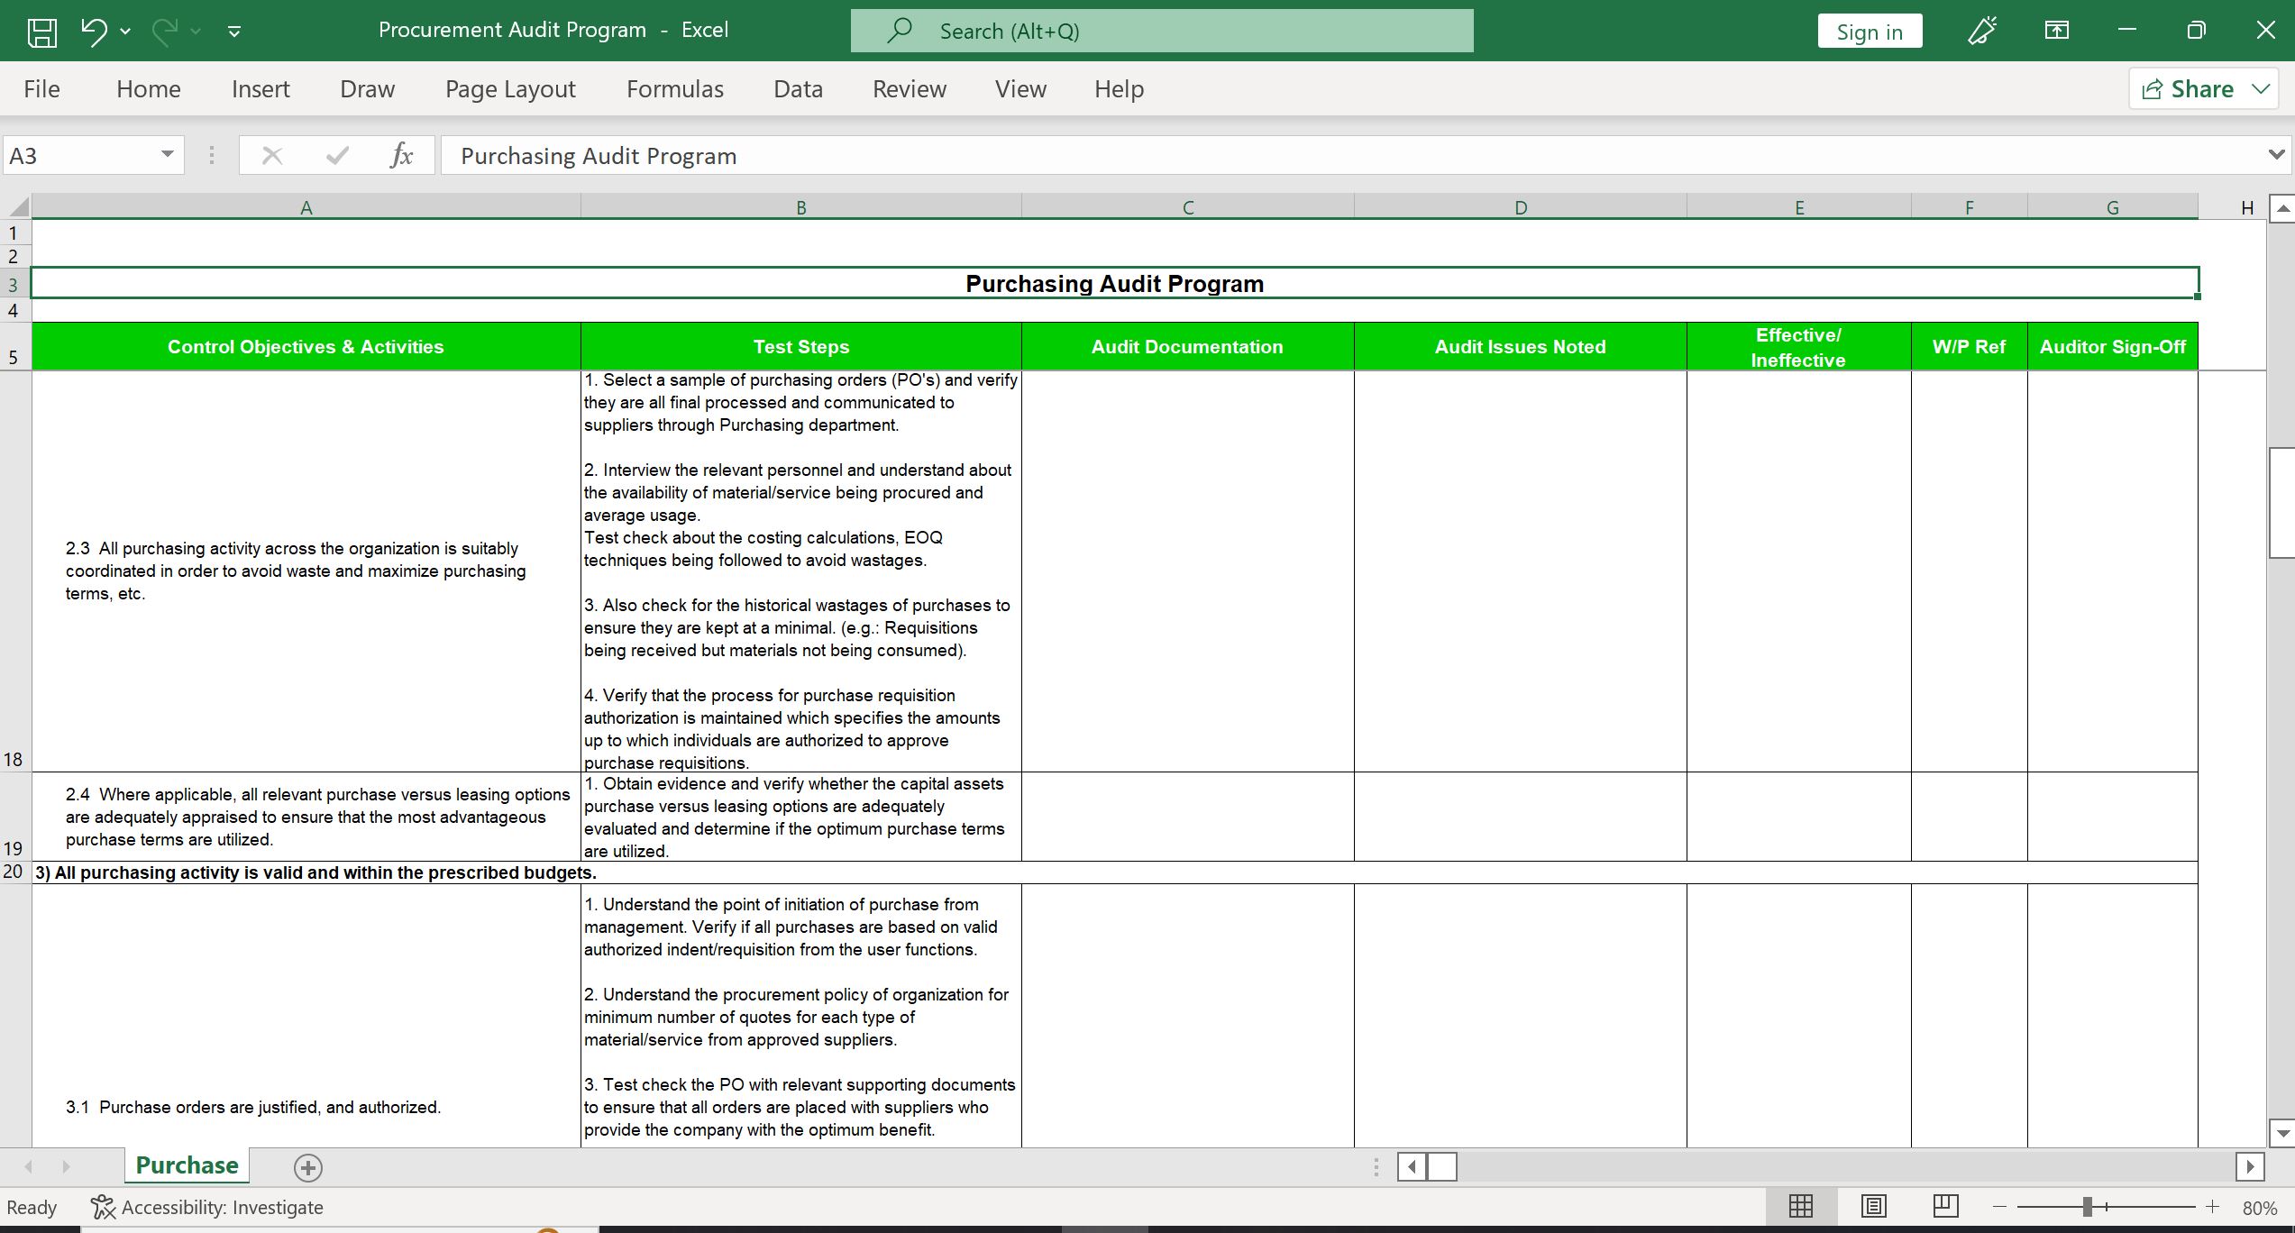The height and width of the screenshot is (1233, 2295).
Task: Switch to Page Break Preview icon
Action: coord(1945,1206)
